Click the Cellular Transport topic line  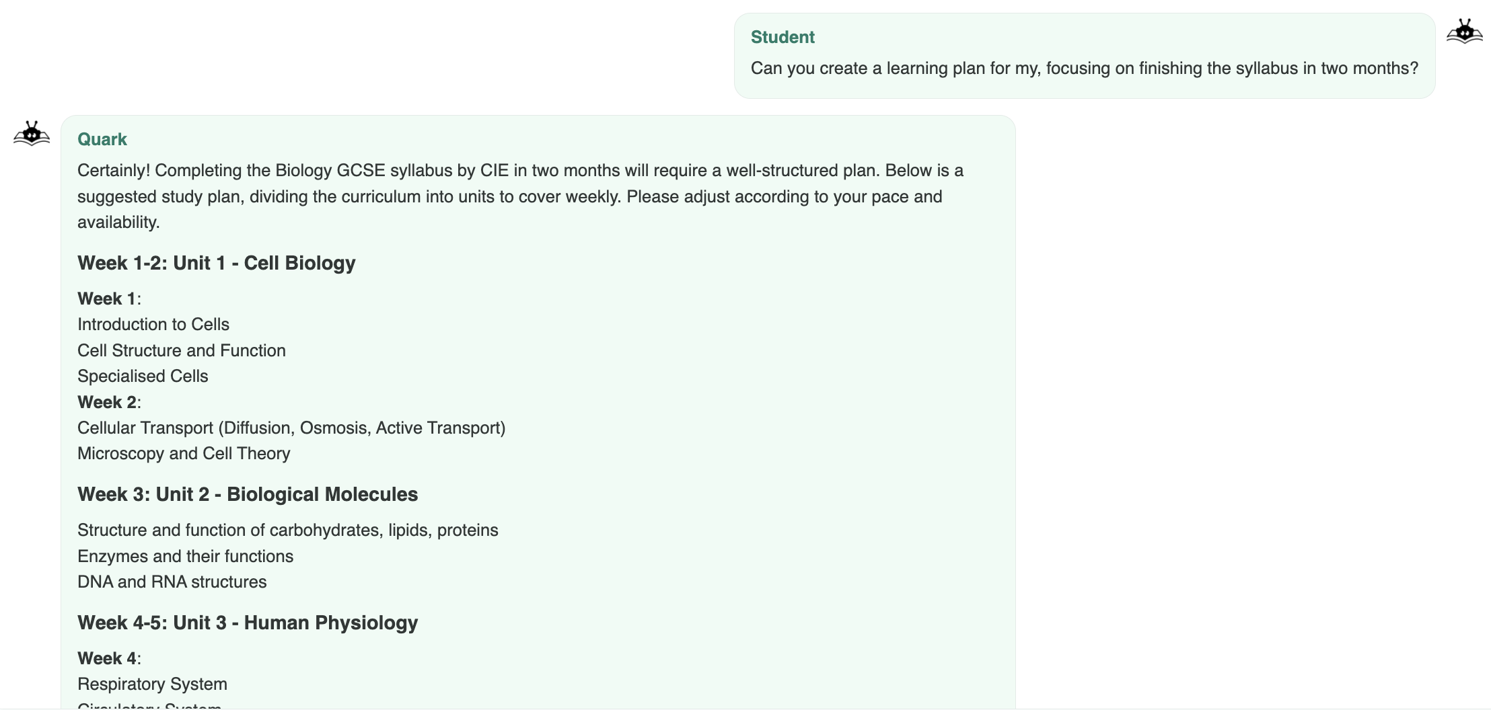[x=291, y=428]
